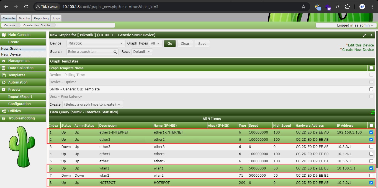Open the graph type to create dropdown
This screenshot has height=188, width=378.
[92, 105]
